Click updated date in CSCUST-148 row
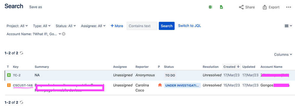Viewport: 295px width, 107px height. (x=250, y=85)
